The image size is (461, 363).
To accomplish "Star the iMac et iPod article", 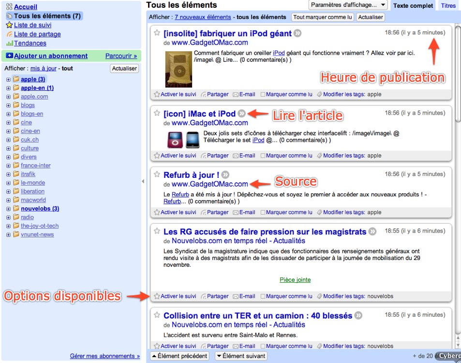I will 157,113.
